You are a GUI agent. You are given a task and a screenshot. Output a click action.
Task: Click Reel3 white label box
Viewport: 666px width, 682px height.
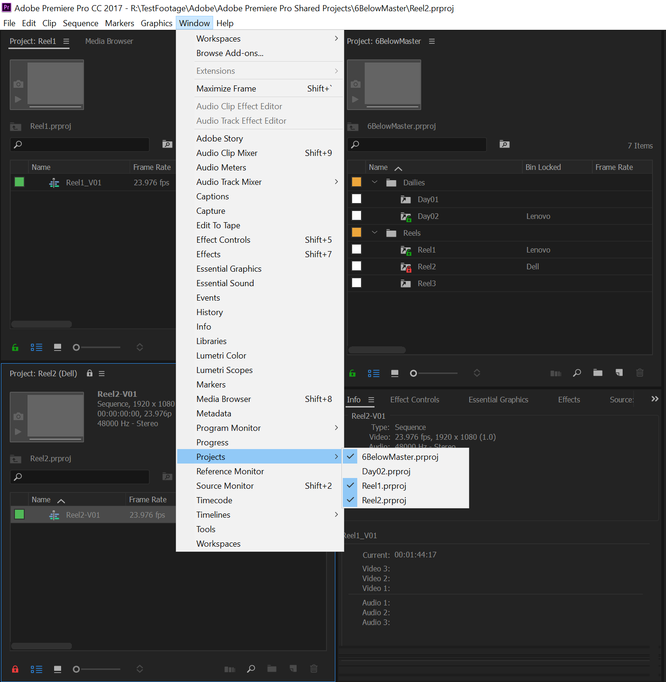point(356,283)
